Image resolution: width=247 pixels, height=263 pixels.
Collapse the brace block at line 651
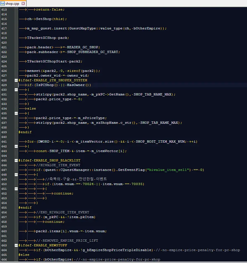click(x=16, y=189)
